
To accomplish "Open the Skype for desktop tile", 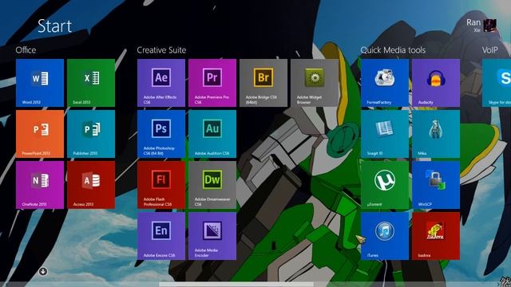I will (x=497, y=83).
